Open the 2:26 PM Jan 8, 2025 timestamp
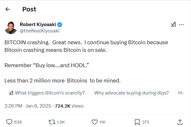 [x=28, y=106]
